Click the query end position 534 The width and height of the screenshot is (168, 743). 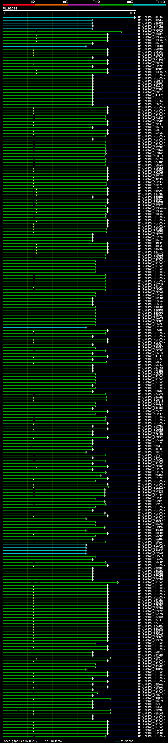point(132,13)
